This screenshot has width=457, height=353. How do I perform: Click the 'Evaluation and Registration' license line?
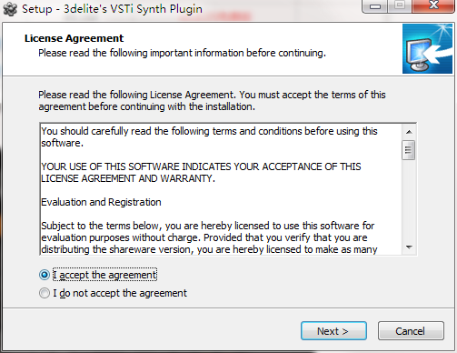tap(101, 202)
